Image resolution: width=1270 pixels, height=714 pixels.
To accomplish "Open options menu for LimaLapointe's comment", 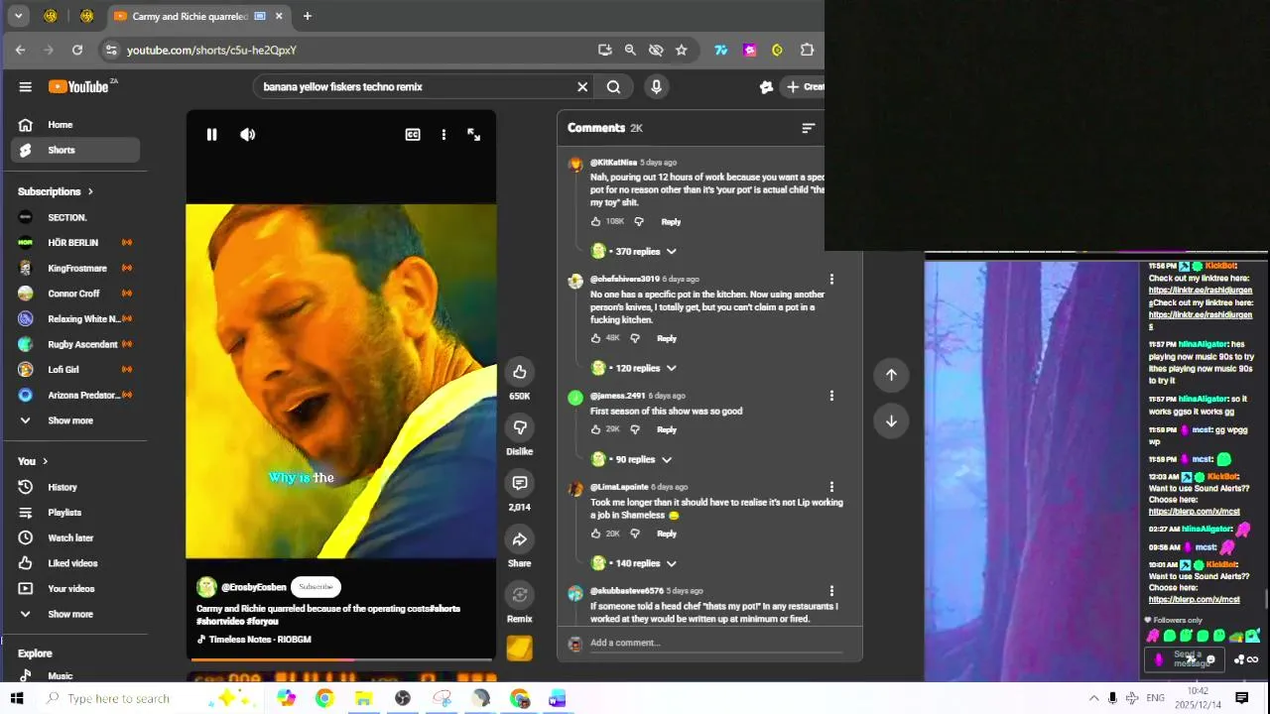I will [831, 488].
